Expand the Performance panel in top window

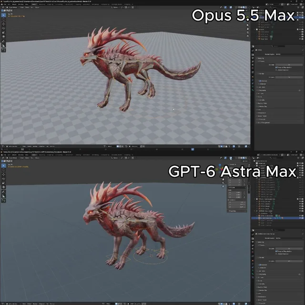click(262, 113)
